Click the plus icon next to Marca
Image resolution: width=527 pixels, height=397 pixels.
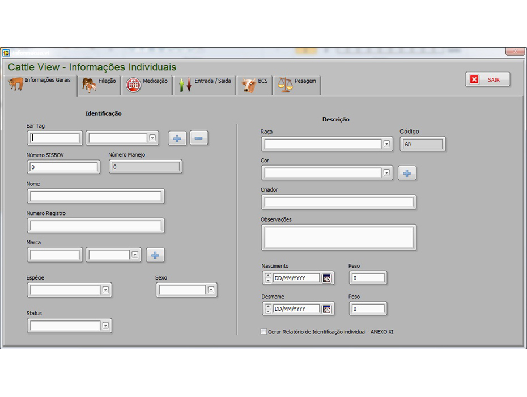155,255
